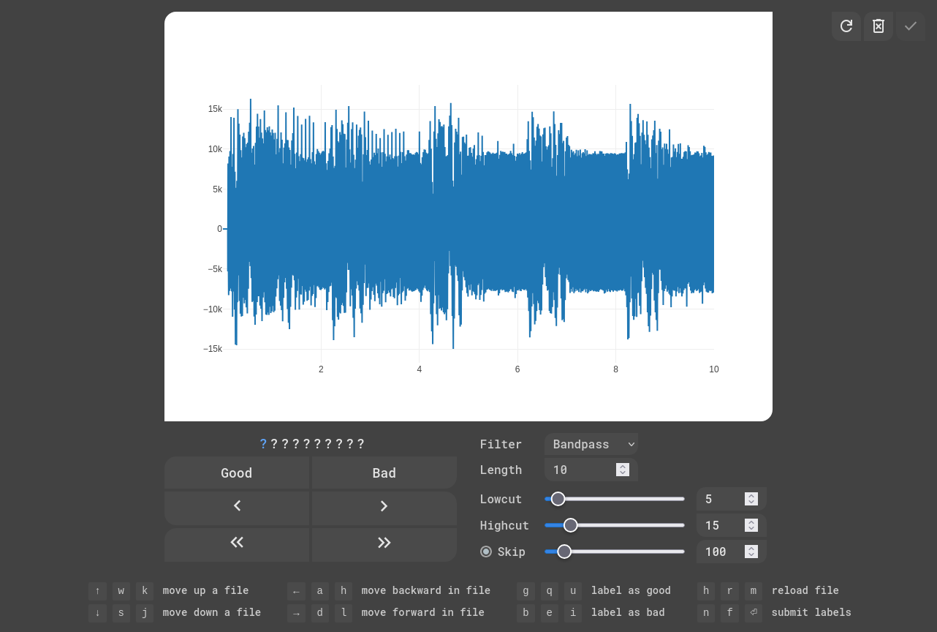Click the reload file icon
This screenshot has width=937, height=632.
click(846, 26)
